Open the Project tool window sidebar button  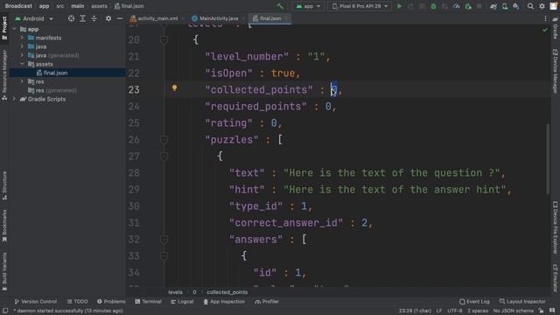(x=4, y=28)
